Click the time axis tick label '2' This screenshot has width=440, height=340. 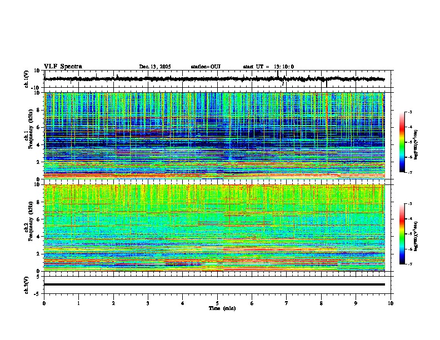coord(113,303)
